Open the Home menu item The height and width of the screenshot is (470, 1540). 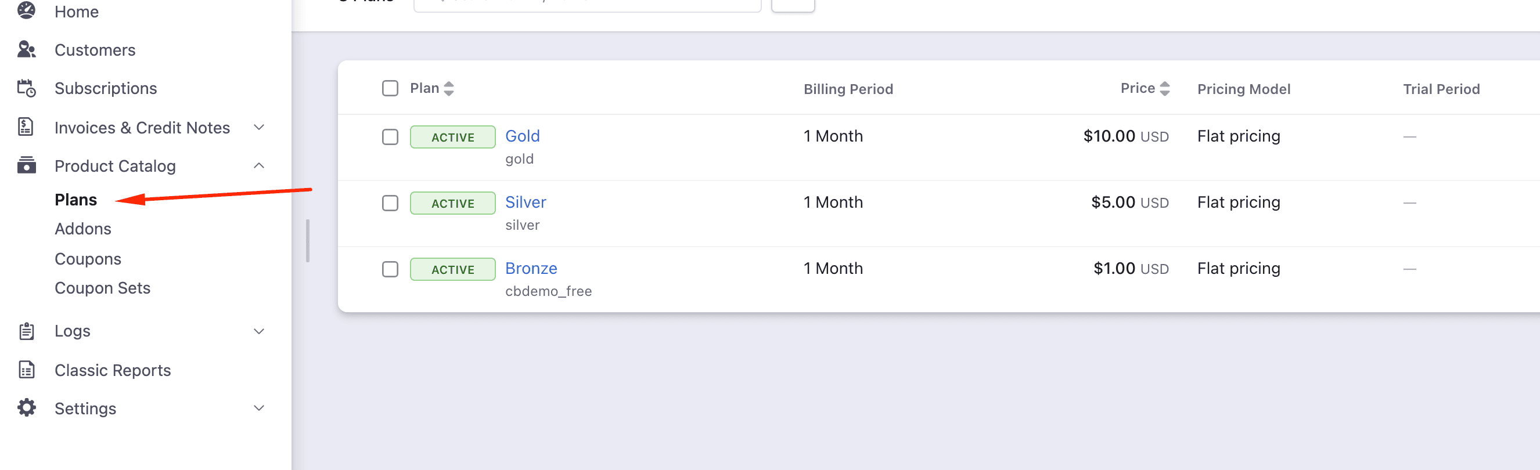pos(77,12)
